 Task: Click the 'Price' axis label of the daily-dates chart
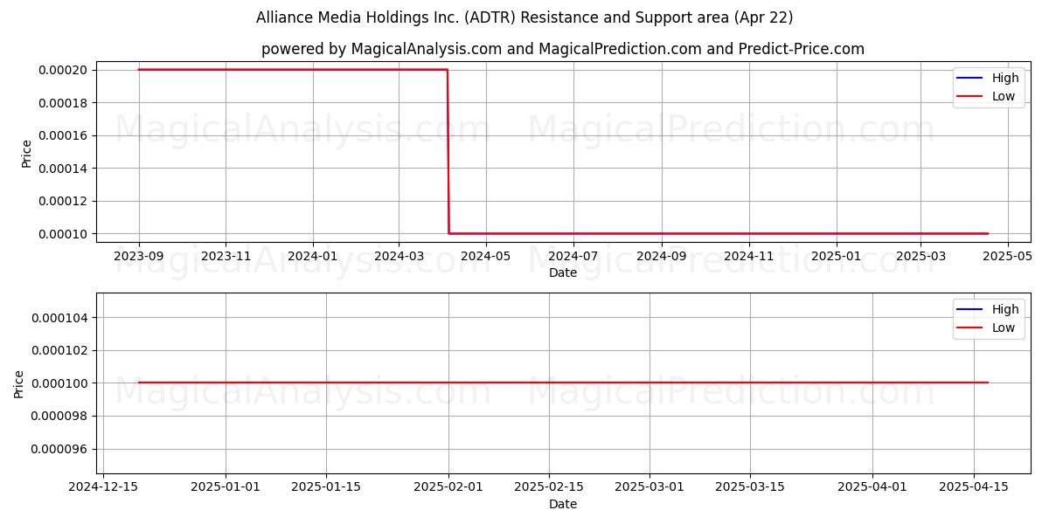(x=19, y=384)
